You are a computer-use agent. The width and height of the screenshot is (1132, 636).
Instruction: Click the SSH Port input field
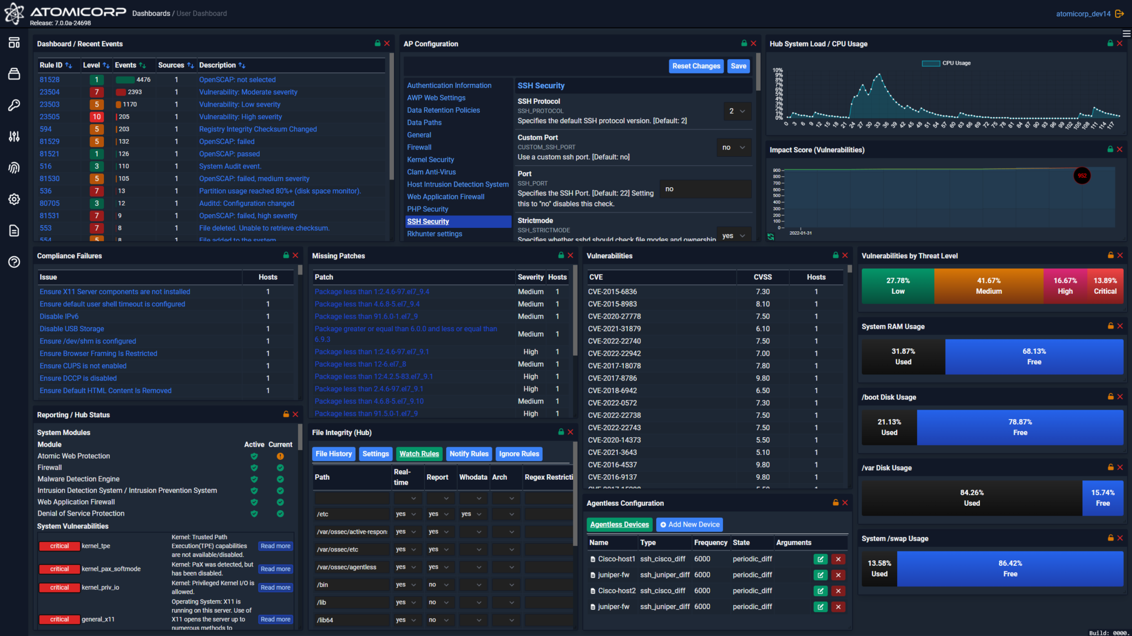(705, 188)
